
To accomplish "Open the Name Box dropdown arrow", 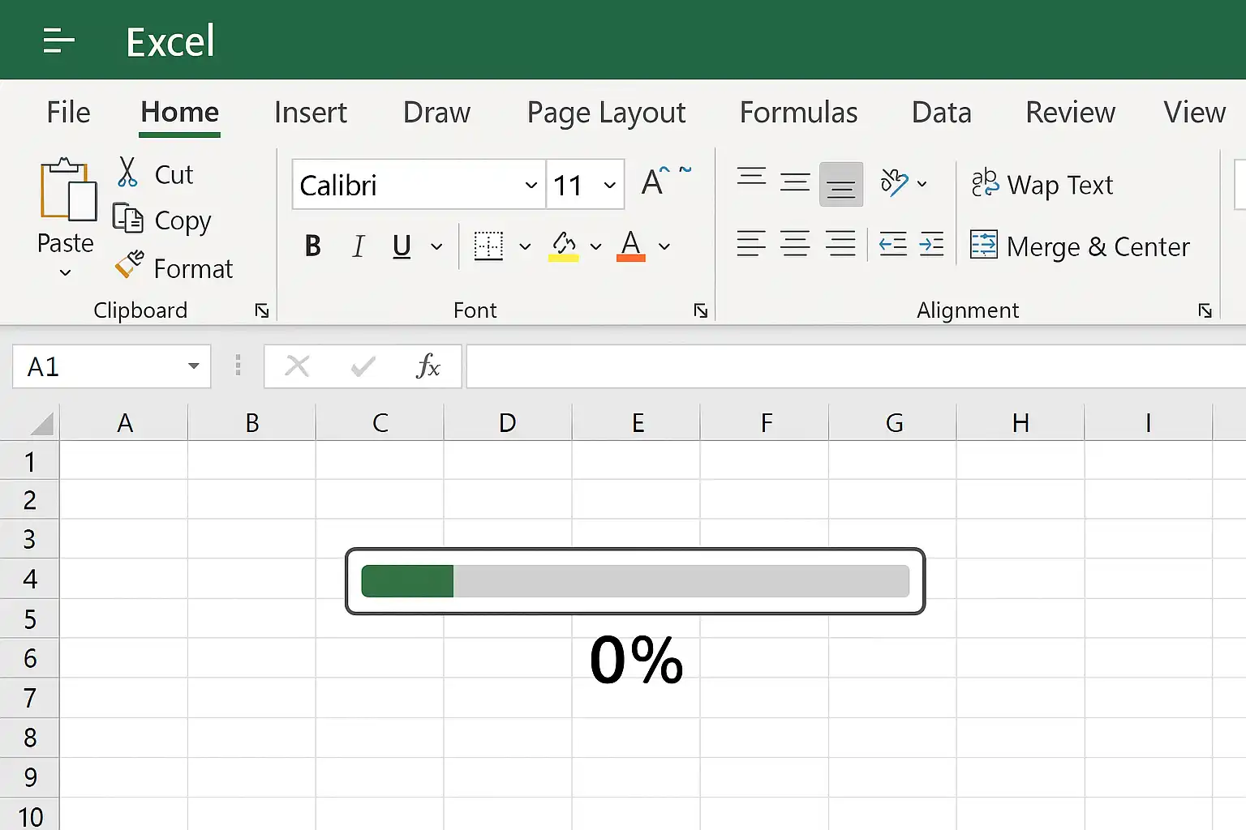I will click(x=193, y=366).
